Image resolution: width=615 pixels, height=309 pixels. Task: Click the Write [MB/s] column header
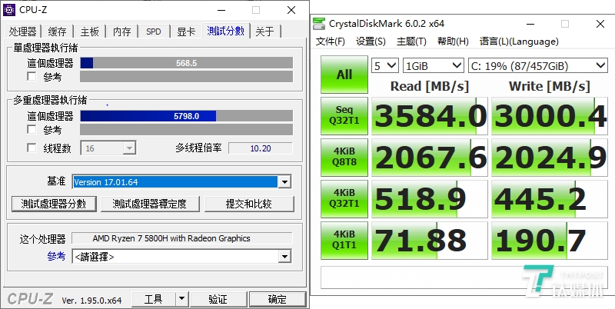pos(550,86)
